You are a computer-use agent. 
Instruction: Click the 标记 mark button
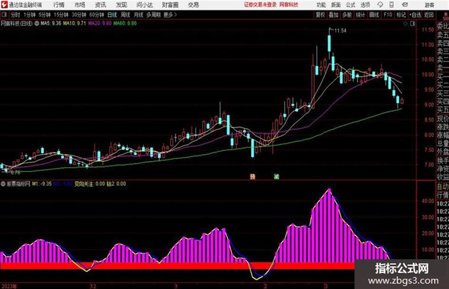[401, 15]
